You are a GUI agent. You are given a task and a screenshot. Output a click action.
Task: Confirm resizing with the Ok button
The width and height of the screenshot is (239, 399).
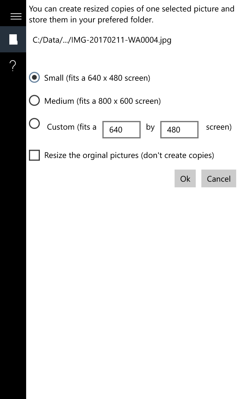pos(185,179)
